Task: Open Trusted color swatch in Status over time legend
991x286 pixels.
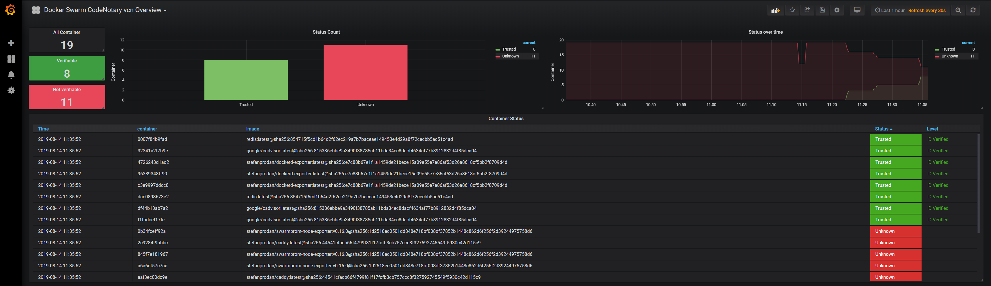Action: click(x=937, y=49)
